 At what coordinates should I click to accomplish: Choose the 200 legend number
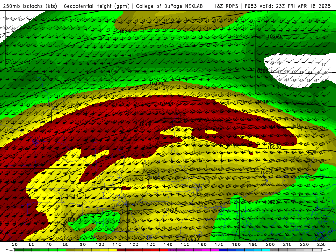point(270,244)
